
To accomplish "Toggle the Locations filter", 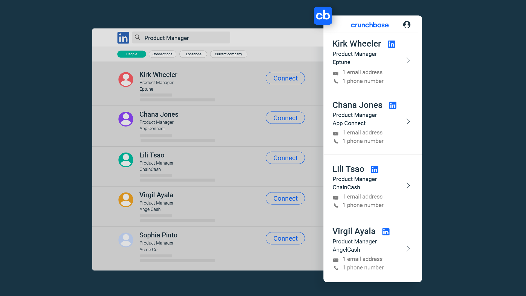I will tap(194, 54).
